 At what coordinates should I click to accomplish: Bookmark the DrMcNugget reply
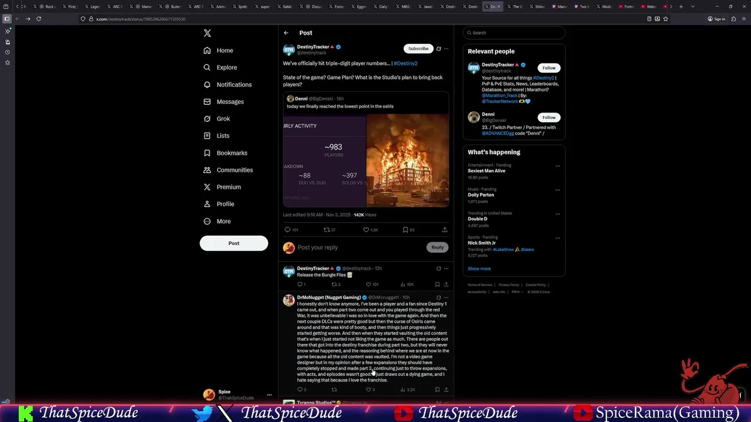coord(437,390)
